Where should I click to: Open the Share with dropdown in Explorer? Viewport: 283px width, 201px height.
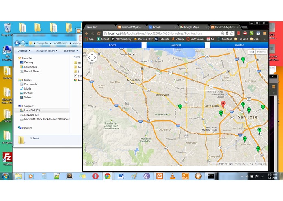(71, 51)
